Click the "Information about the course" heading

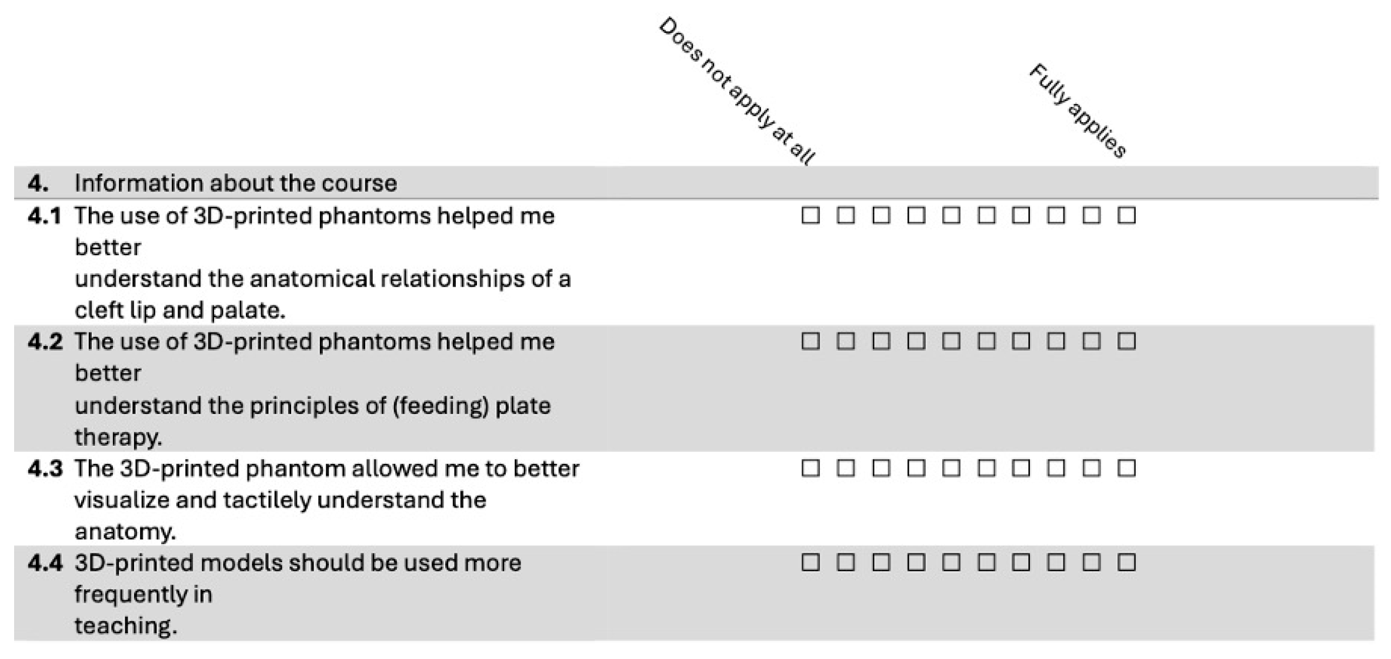[x=235, y=183]
